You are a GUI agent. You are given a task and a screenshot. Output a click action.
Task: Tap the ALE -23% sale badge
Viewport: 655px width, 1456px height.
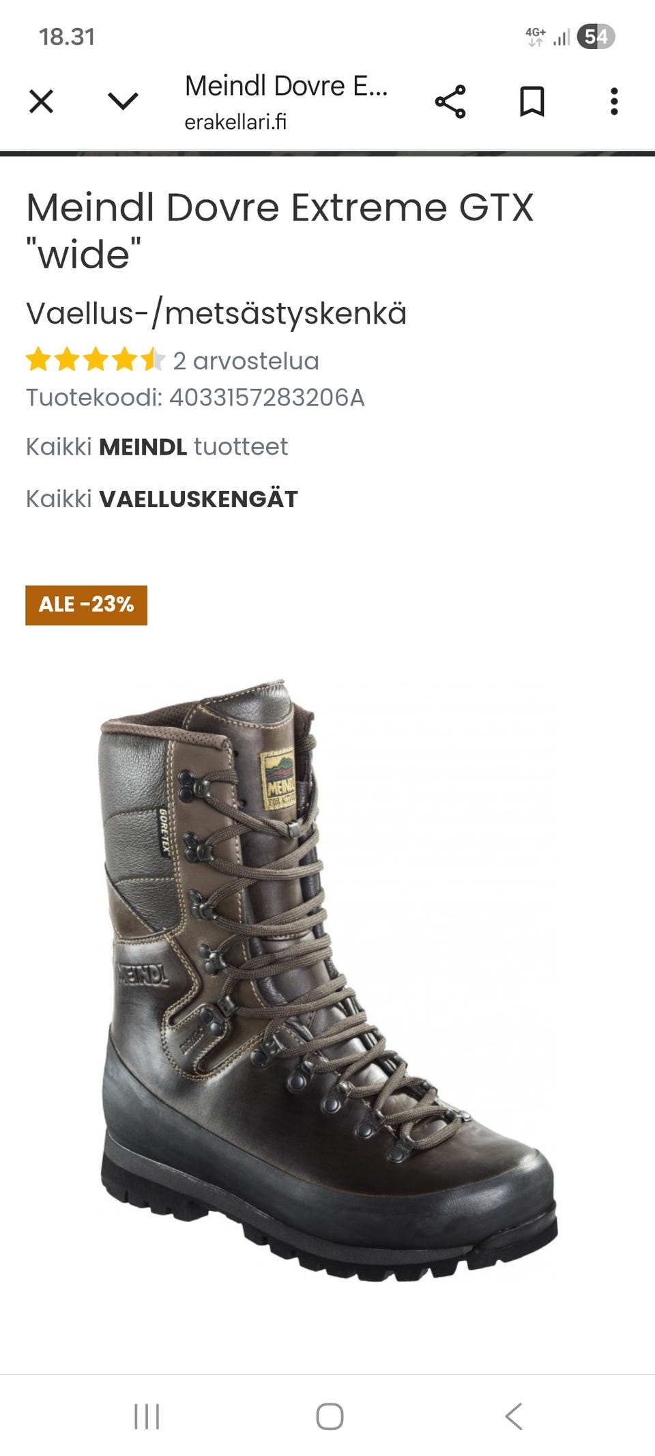click(87, 605)
